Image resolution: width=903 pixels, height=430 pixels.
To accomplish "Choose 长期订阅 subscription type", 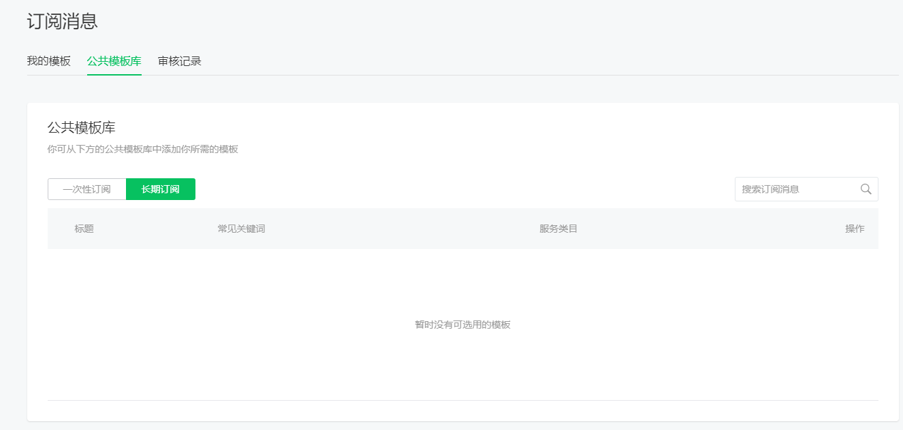I will [161, 189].
